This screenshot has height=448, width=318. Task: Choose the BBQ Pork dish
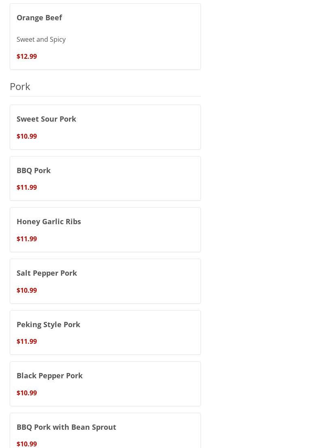pyautogui.click(x=34, y=170)
